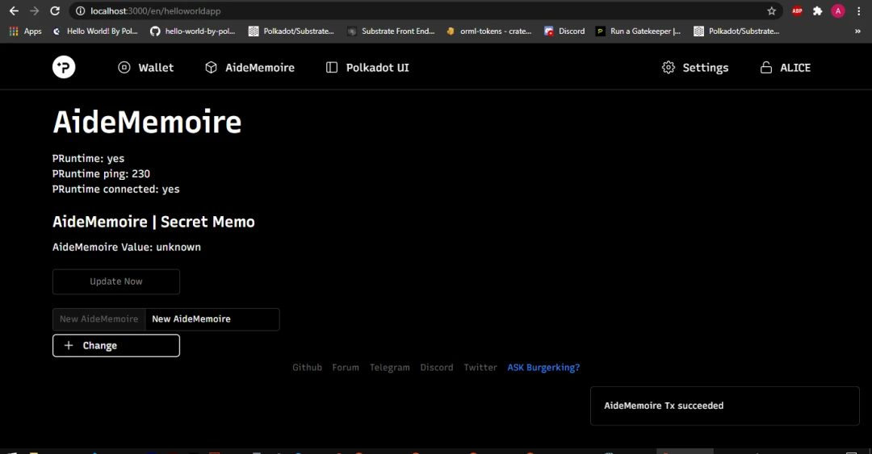Viewport: 872px width, 454px height.
Task: Reload the page with the browser refresh icon
Action: (55, 10)
